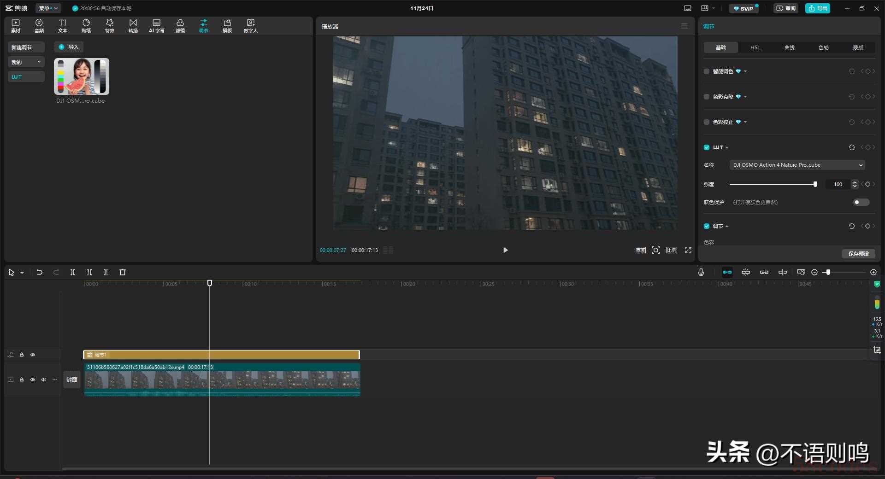885x479 pixels.
Task: Click the split clip tool in timeline toolbar
Action: point(73,272)
